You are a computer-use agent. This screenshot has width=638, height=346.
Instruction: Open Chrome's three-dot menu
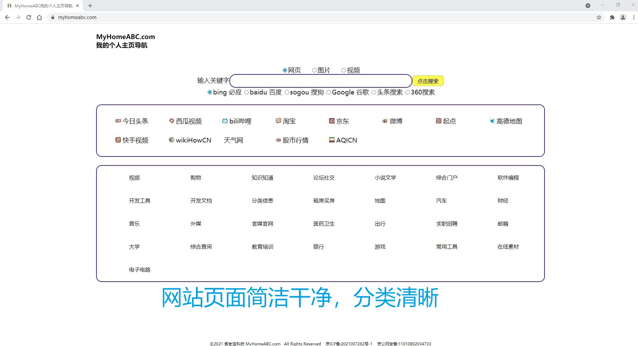click(634, 17)
